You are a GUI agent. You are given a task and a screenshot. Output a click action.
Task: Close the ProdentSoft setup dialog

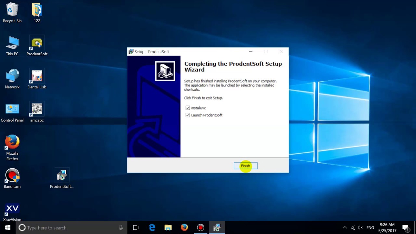click(281, 52)
